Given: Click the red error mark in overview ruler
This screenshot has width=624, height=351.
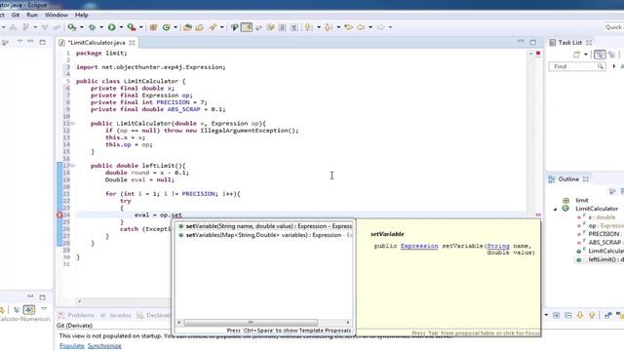Looking at the screenshot, I should (x=538, y=214).
